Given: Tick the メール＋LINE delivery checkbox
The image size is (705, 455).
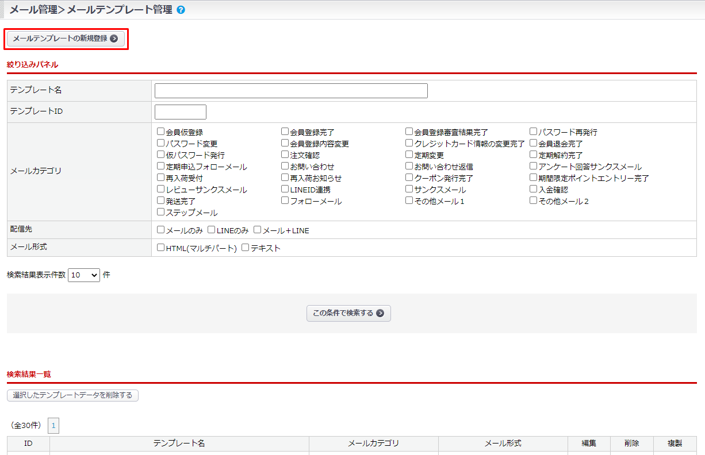Looking at the screenshot, I should (x=258, y=230).
